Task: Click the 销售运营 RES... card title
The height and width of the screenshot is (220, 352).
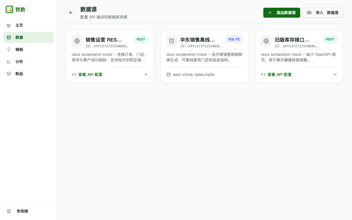Action: coord(104,40)
